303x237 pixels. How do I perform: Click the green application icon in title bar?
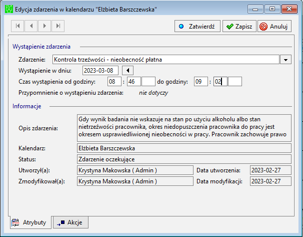pyautogui.click(x=9, y=9)
